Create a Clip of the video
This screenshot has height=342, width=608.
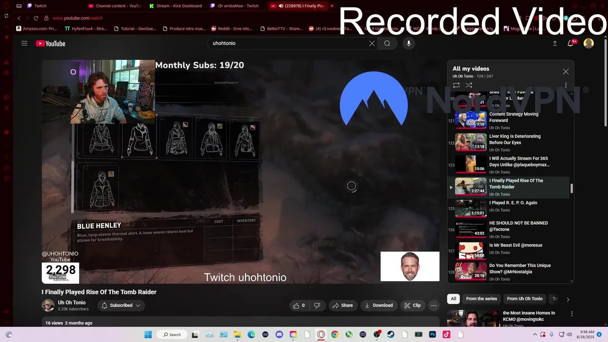412,305
